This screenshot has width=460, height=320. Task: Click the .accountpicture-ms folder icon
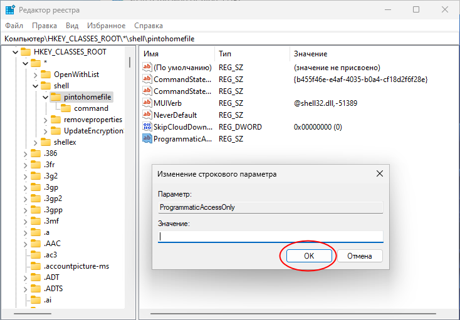[x=36, y=266]
